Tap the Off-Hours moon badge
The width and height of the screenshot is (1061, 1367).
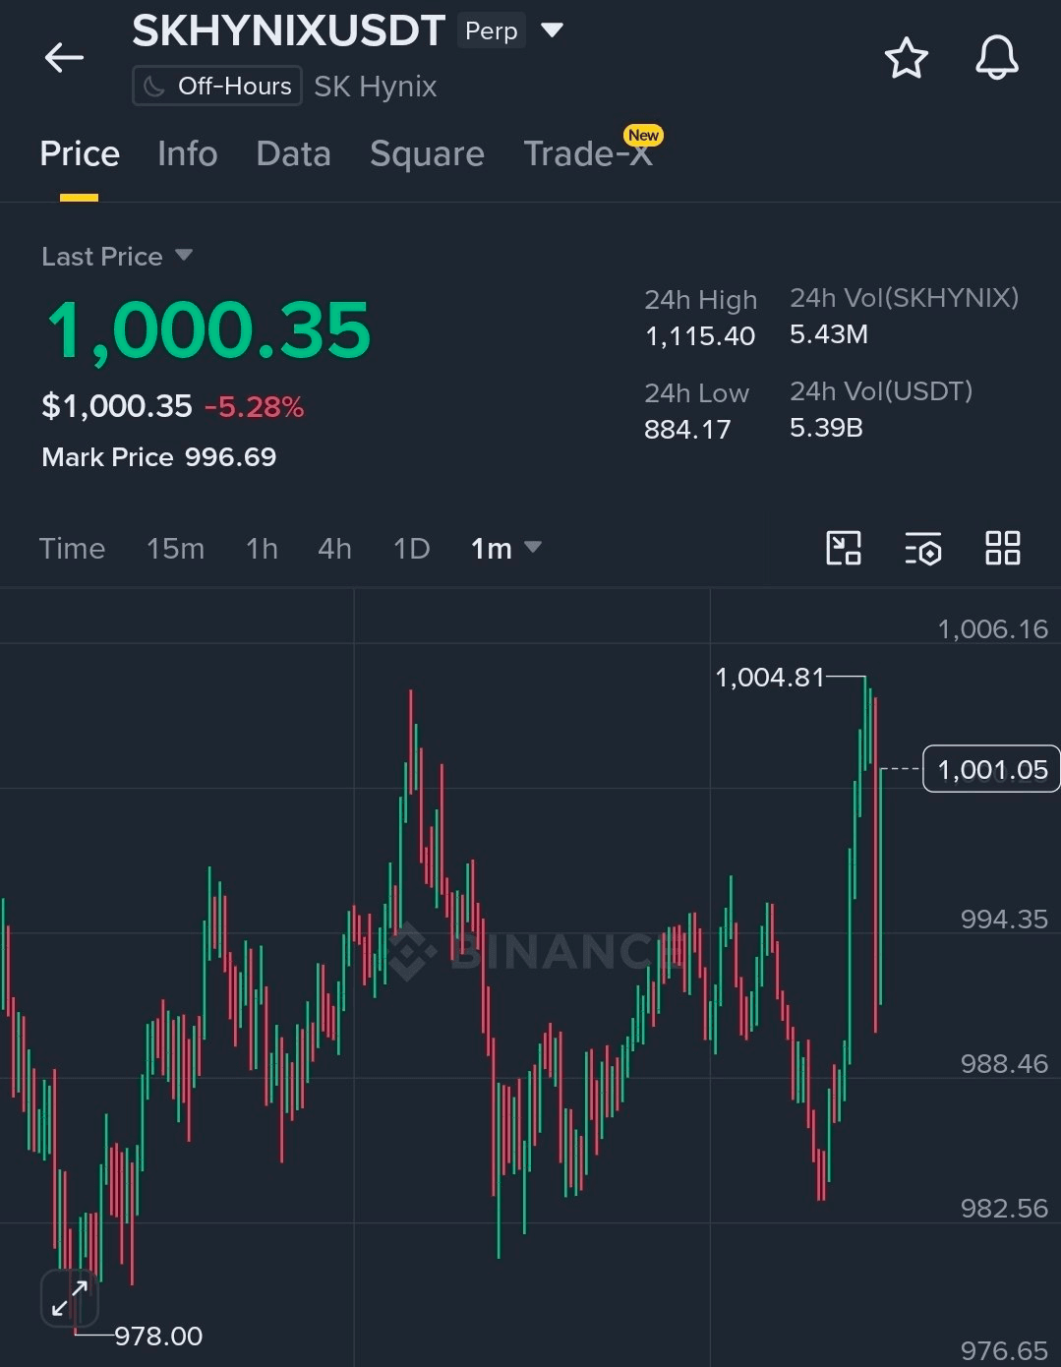tap(217, 87)
